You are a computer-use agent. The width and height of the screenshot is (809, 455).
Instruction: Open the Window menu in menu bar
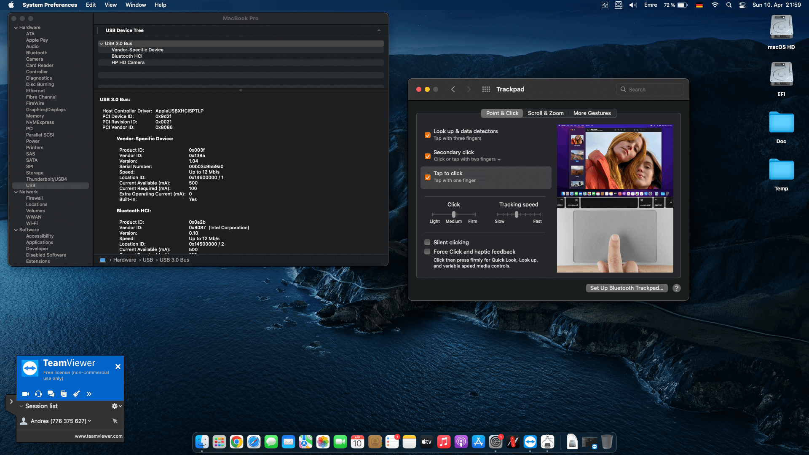click(x=135, y=5)
